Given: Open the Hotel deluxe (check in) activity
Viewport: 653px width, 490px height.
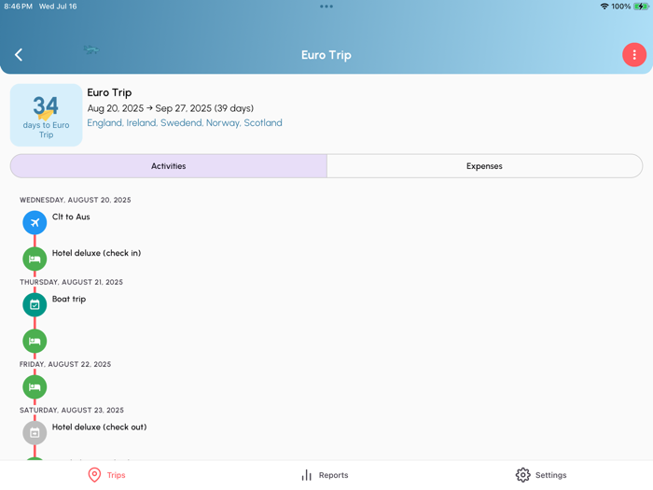Looking at the screenshot, I should (x=96, y=253).
